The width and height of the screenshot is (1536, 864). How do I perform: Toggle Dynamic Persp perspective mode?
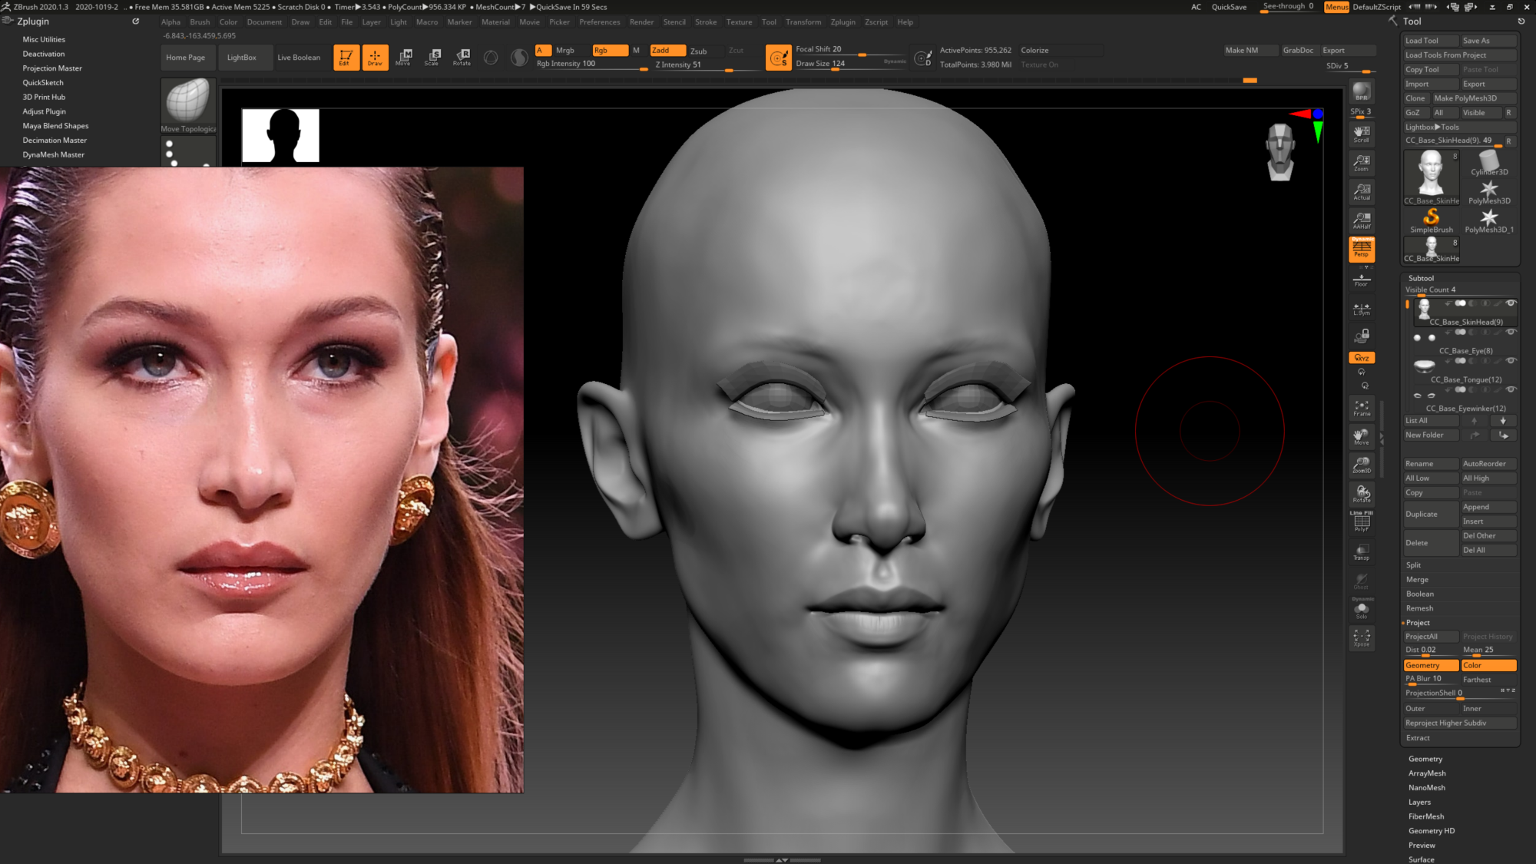pos(1361,249)
